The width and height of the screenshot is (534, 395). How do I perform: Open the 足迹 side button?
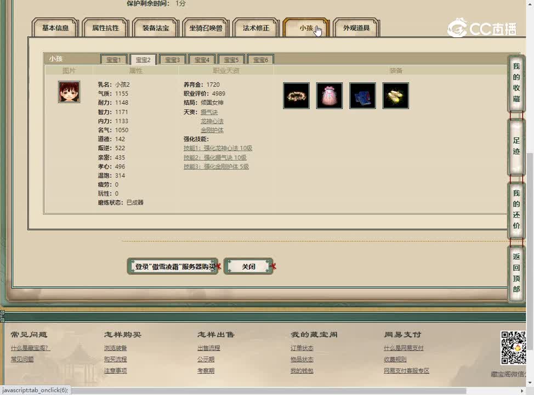[516, 146]
